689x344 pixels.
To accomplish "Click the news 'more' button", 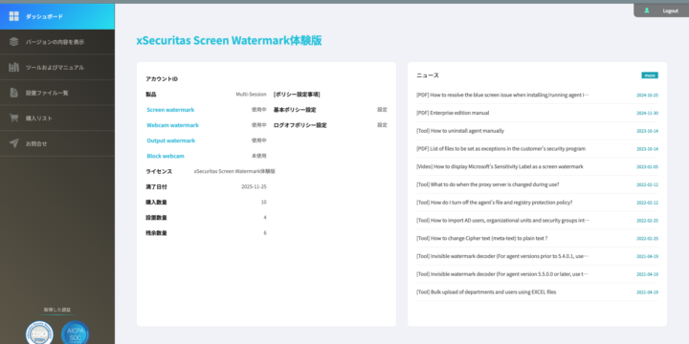I will [650, 75].
